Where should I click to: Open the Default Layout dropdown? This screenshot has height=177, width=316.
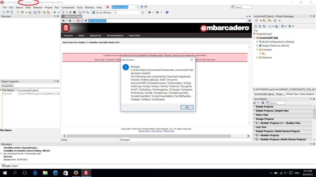click(x=136, y=7)
